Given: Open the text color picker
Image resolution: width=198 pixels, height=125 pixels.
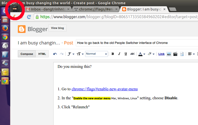Looking at the screenshot, I should click(142, 54).
